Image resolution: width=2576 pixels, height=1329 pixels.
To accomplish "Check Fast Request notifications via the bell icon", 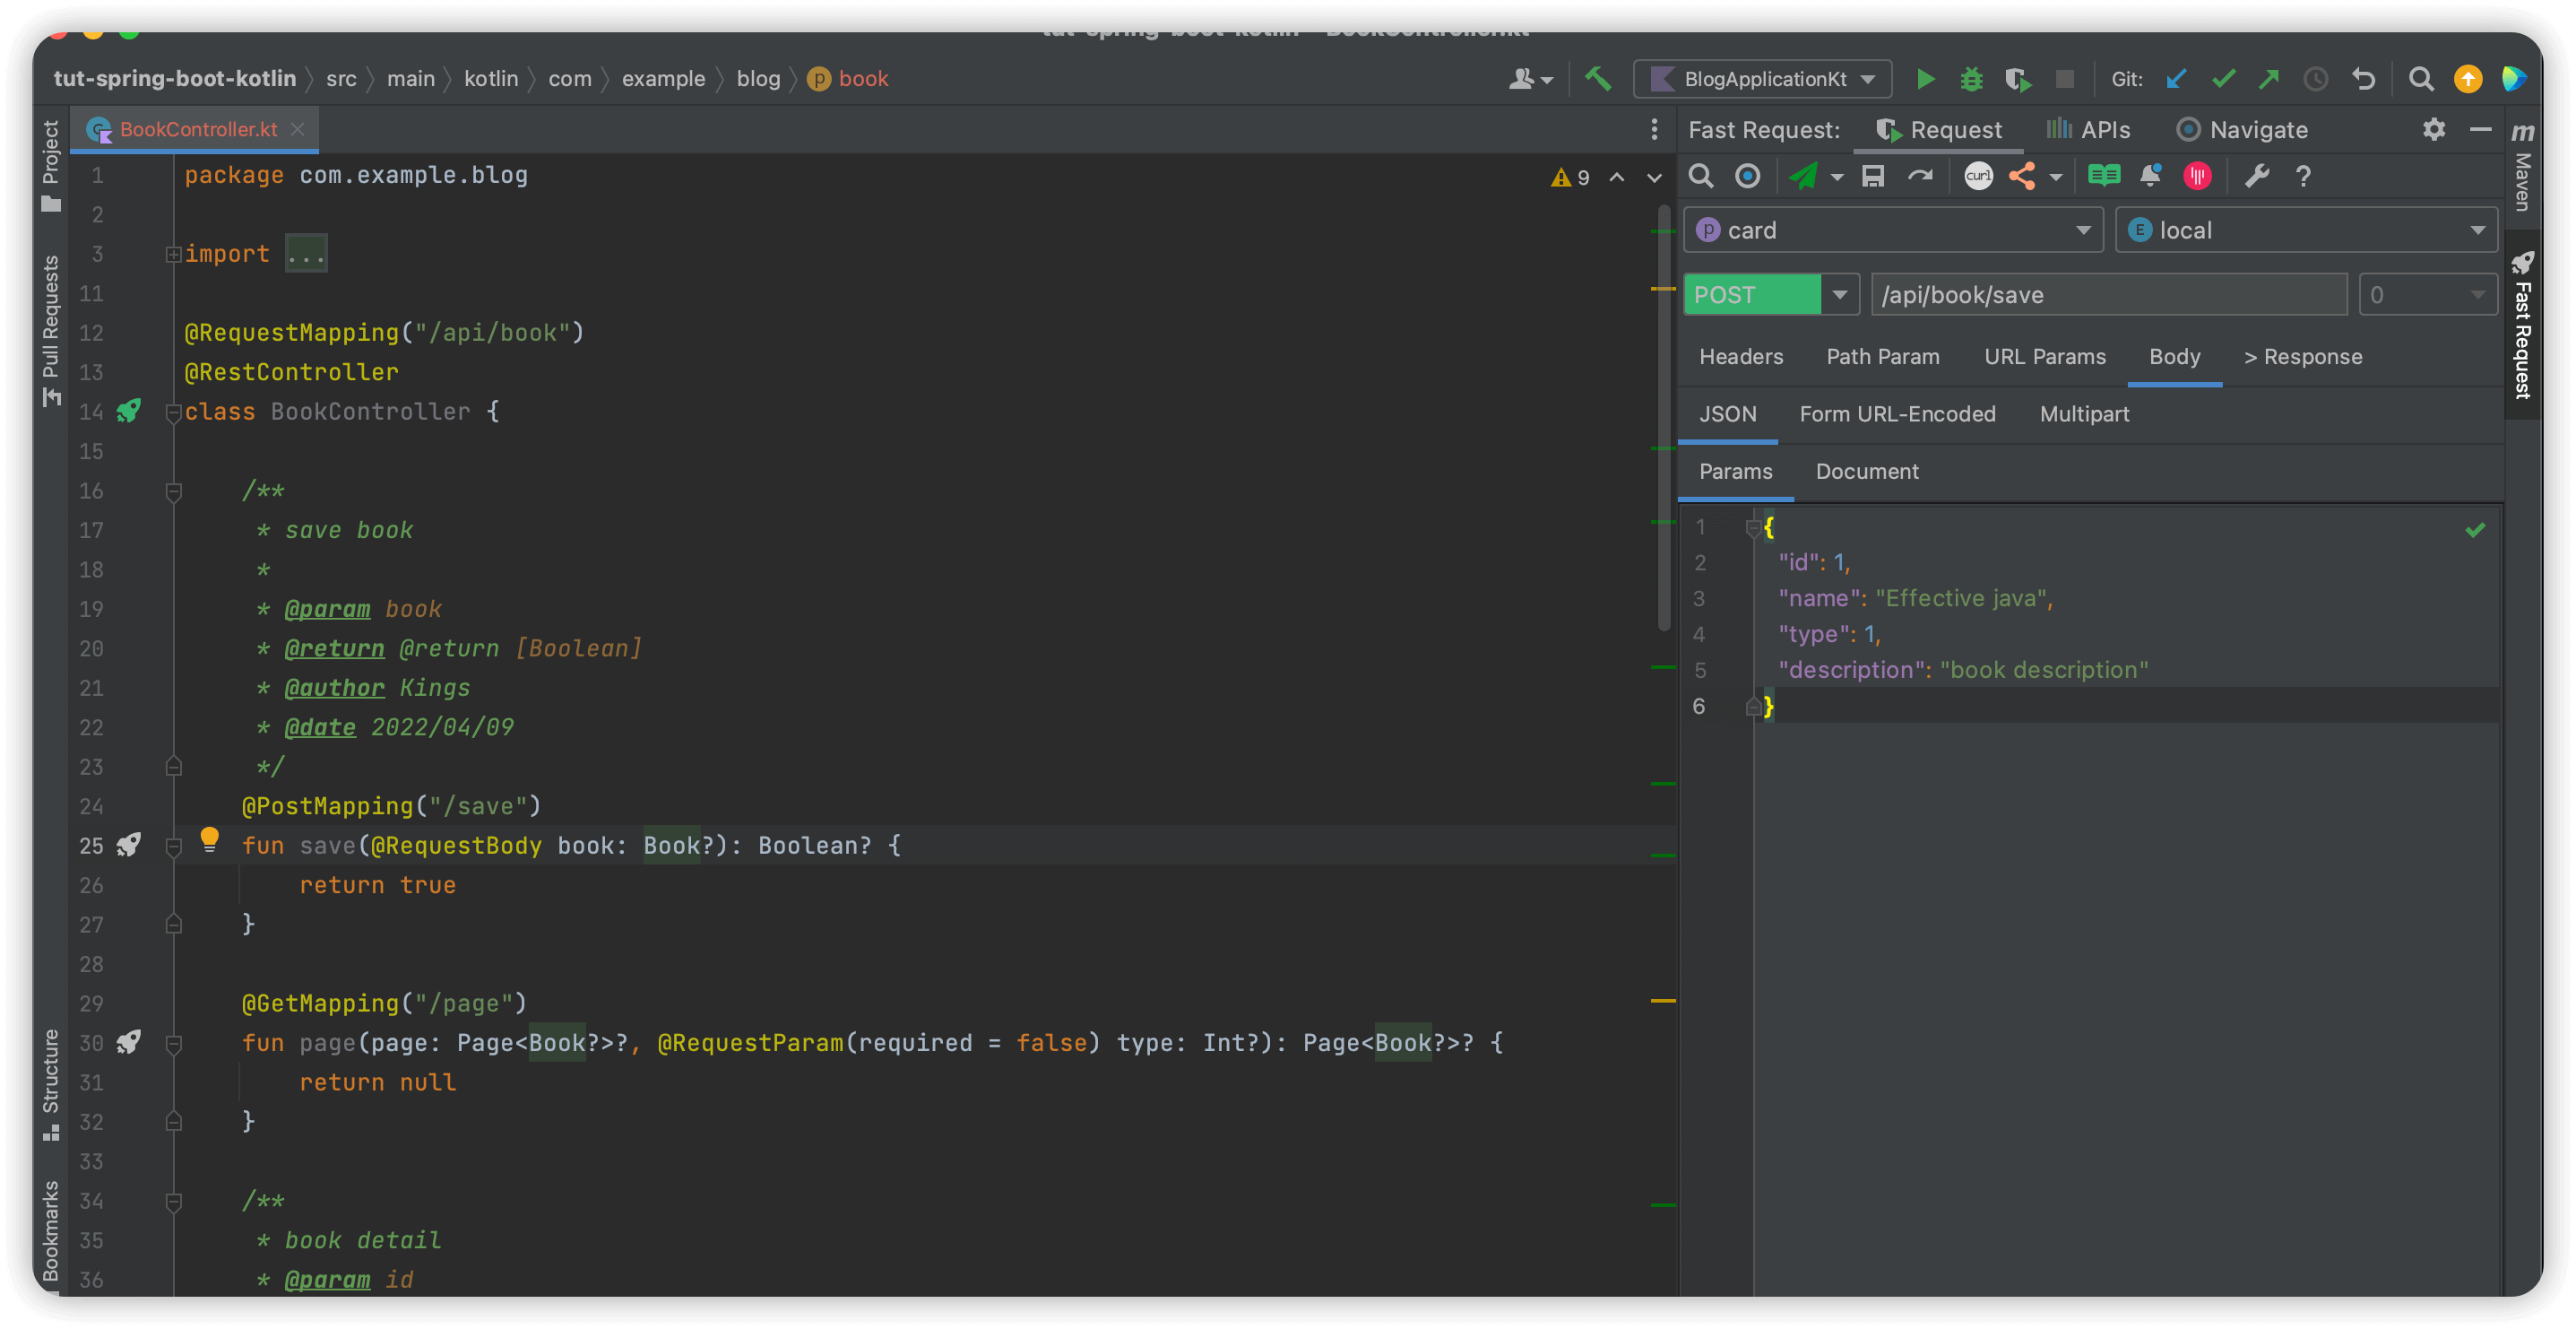I will (x=2150, y=175).
